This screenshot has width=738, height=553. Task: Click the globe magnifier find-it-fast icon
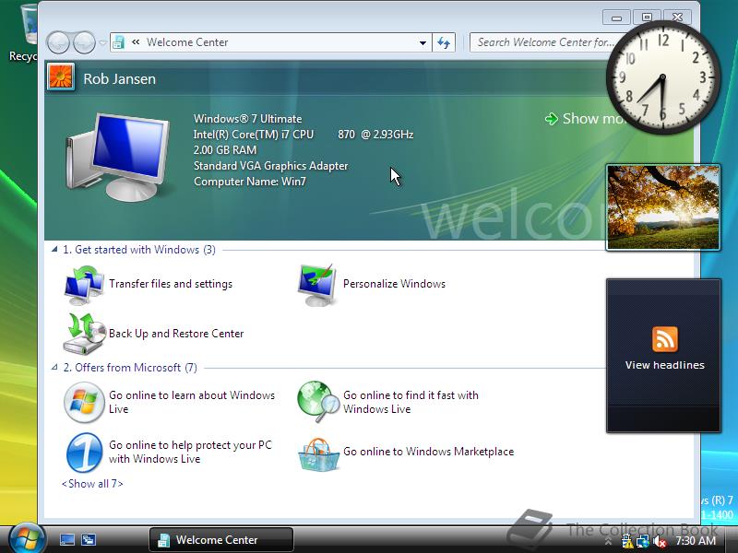[318, 401]
